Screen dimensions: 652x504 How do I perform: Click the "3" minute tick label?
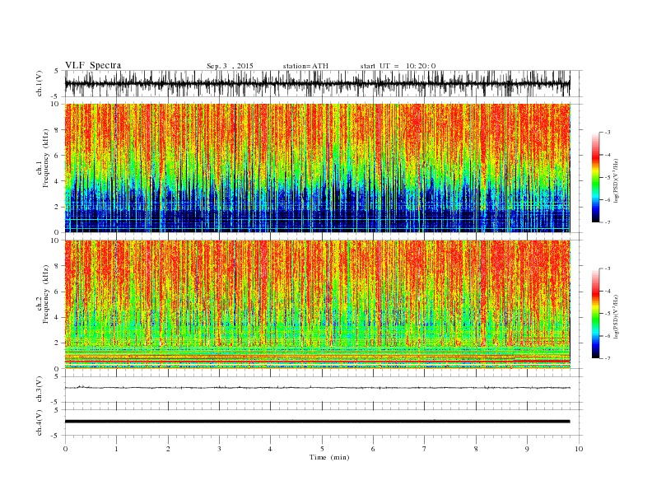click(x=219, y=449)
